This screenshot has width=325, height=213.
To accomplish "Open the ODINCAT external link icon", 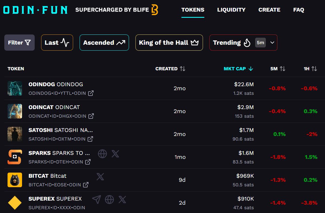I will pyautogui.click(x=91, y=116).
